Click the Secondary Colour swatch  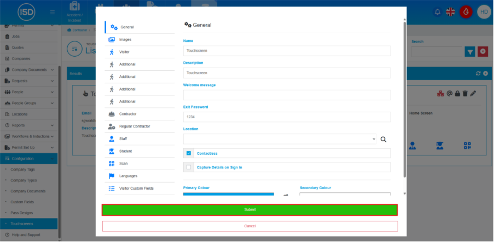345,194
